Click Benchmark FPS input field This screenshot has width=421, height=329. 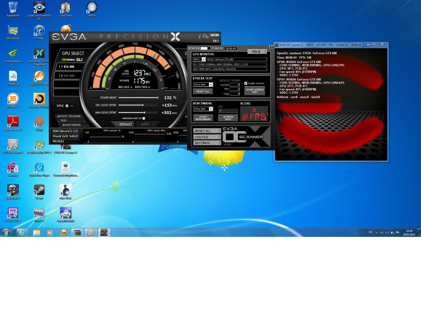[x=228, y=111]
